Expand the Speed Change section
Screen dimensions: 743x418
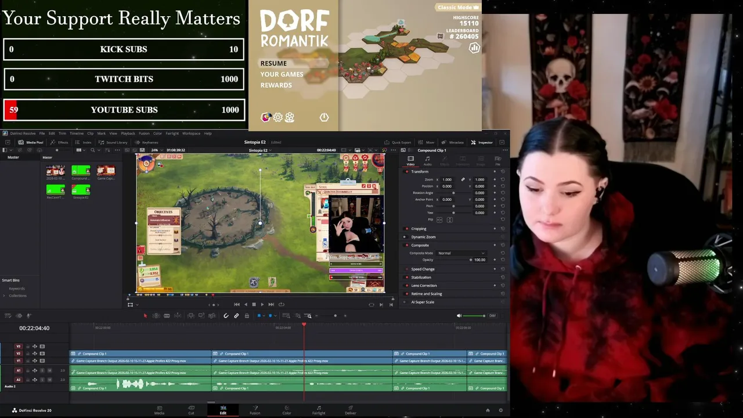coord(423,269)
